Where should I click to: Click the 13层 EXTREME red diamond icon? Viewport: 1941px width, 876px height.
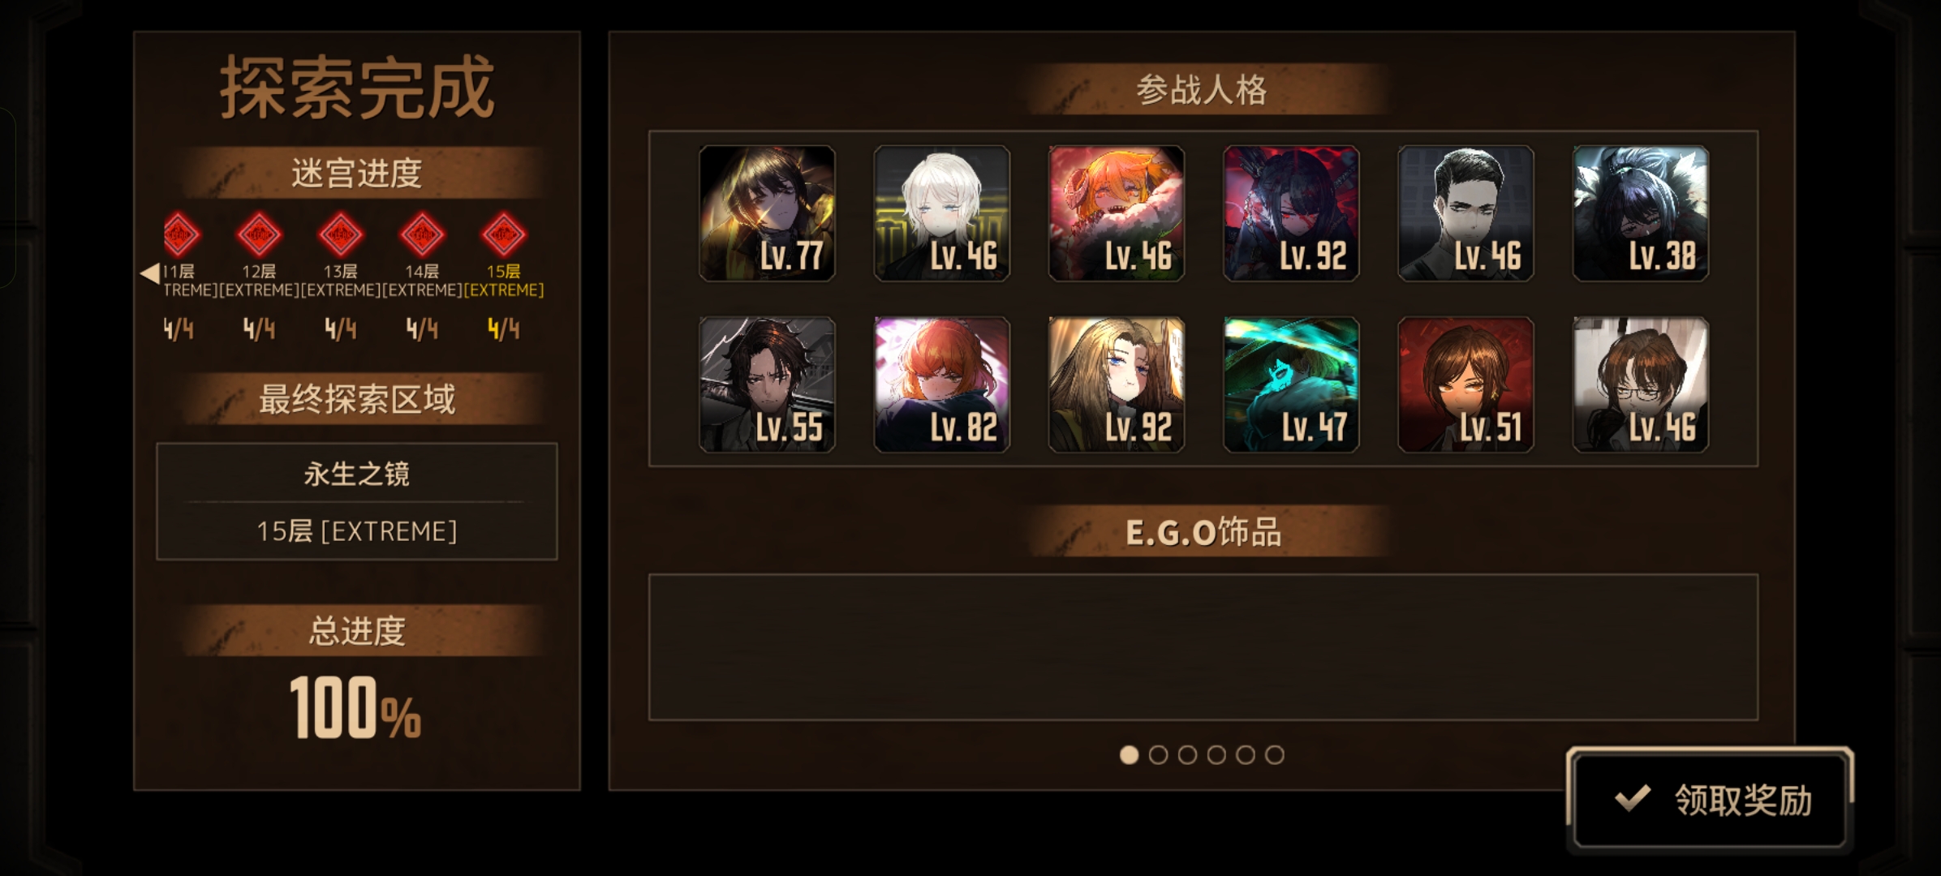tap(341, 235)
